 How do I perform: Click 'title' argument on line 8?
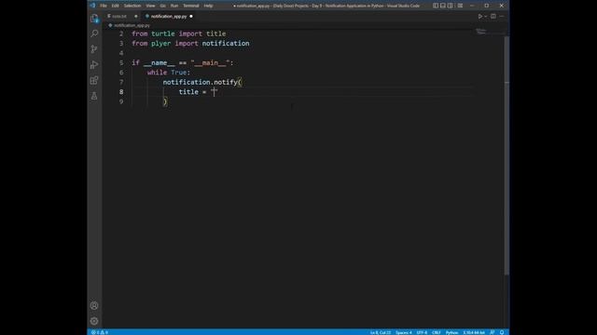click(x=188, y=92)
